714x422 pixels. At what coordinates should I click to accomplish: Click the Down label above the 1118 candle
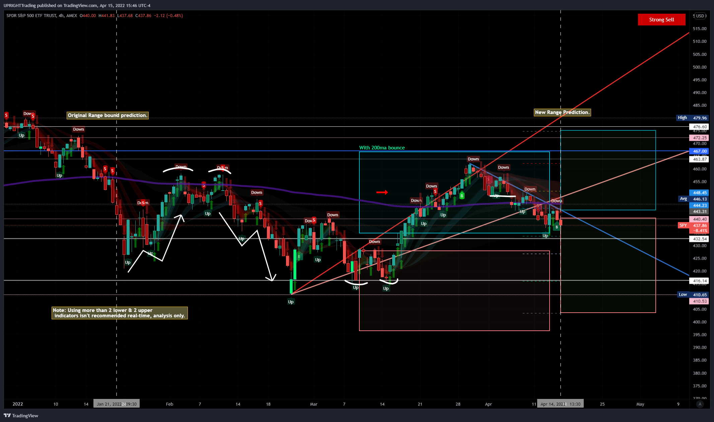(x=374, y=241)
